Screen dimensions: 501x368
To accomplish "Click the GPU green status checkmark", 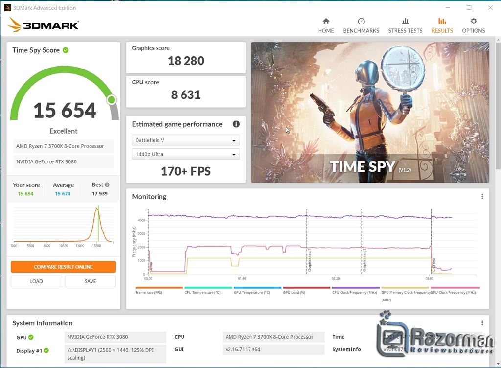I will (31, 337).
